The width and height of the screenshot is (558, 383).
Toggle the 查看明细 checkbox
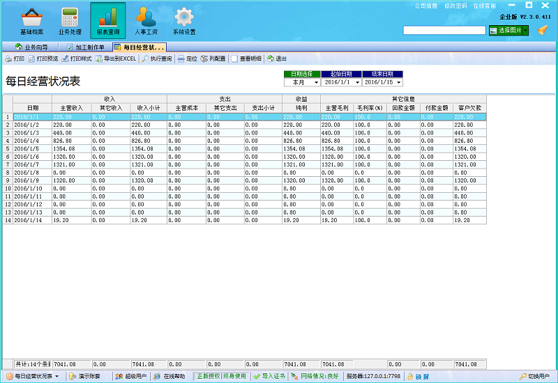235,59
